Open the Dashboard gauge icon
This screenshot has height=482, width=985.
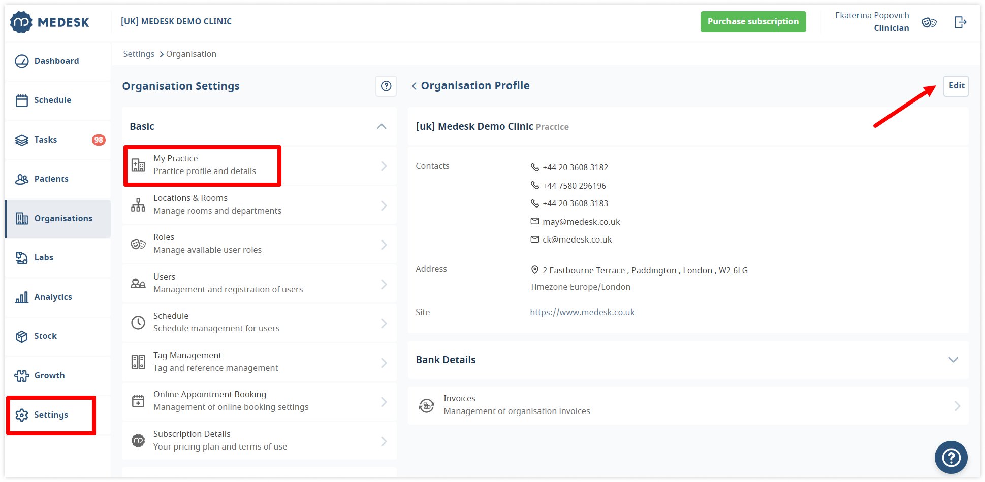(x=22, y=61)
